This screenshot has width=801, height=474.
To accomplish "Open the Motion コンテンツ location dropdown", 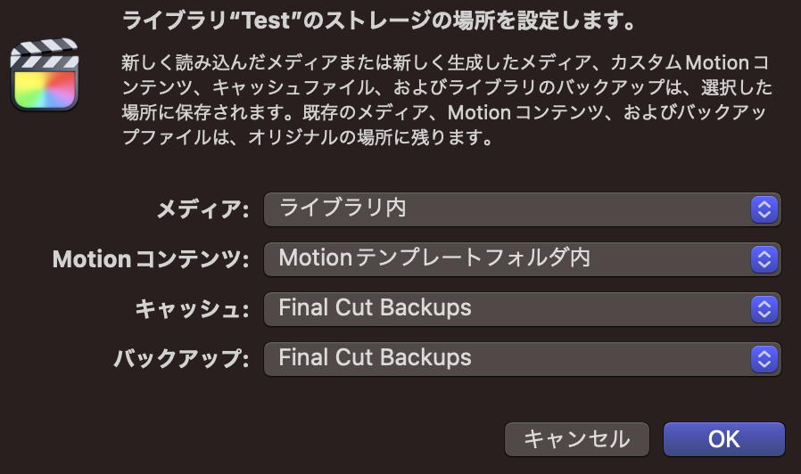I will [x=522, y=259].
